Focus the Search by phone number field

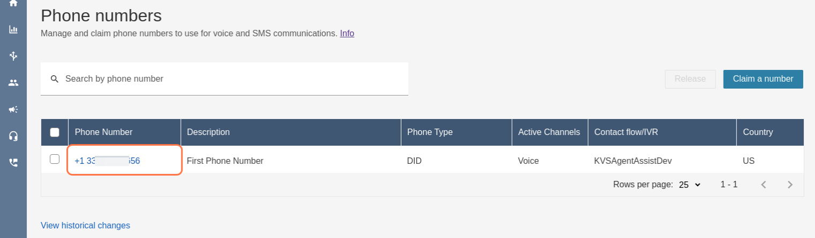pos(230,79)
